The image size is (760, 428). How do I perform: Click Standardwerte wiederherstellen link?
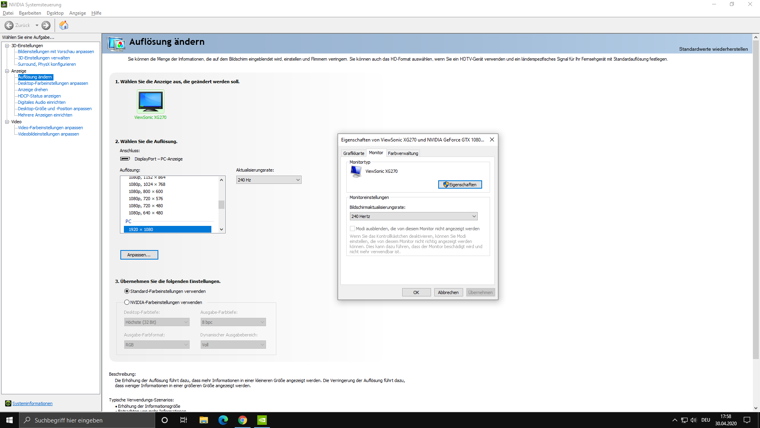(713, 49)
